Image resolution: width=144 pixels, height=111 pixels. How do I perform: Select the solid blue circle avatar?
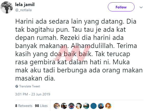(94, 106)
